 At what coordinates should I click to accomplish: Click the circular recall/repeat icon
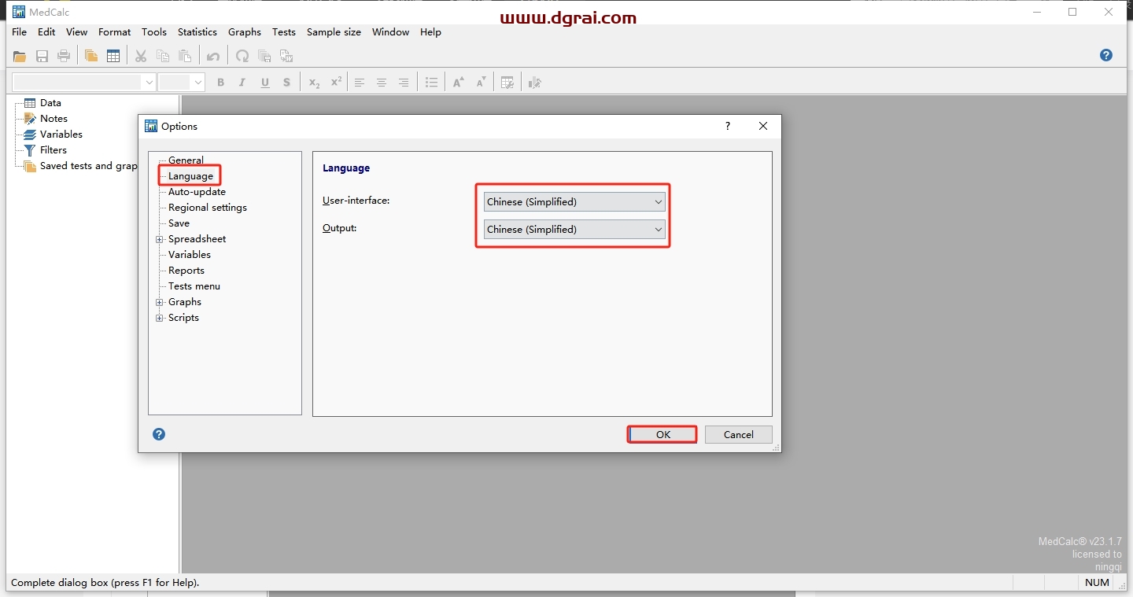242,56
